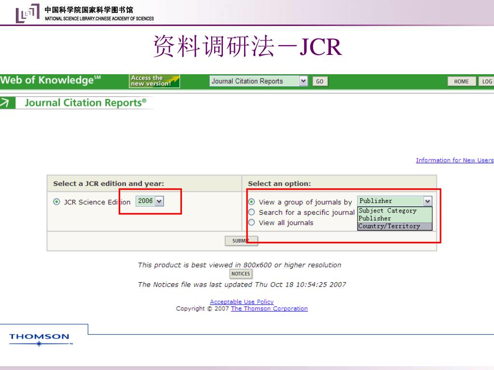Image resolution: width=494 pixels, height=370 pixels.
Task: Choose Subject Category from the dropdown list
Action: [x=395, y=211]
